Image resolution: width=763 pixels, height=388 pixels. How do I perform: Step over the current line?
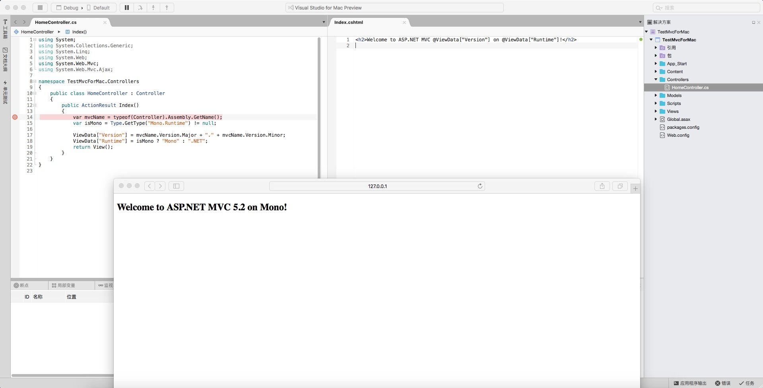140,8
